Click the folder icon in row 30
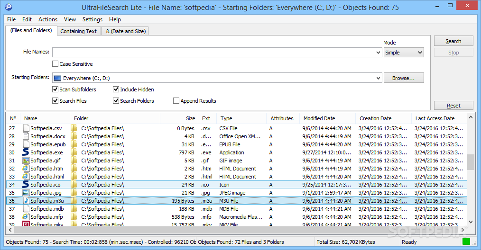This screenshot has width=481, height=250. 74,152
